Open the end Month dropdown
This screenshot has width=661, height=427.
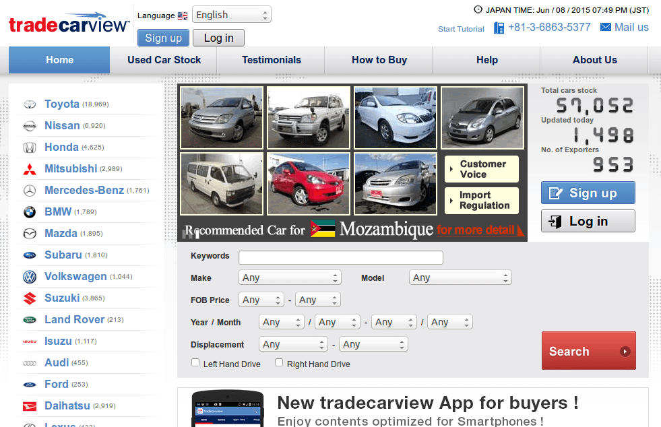pyautogui.click(x=450, y=322)
